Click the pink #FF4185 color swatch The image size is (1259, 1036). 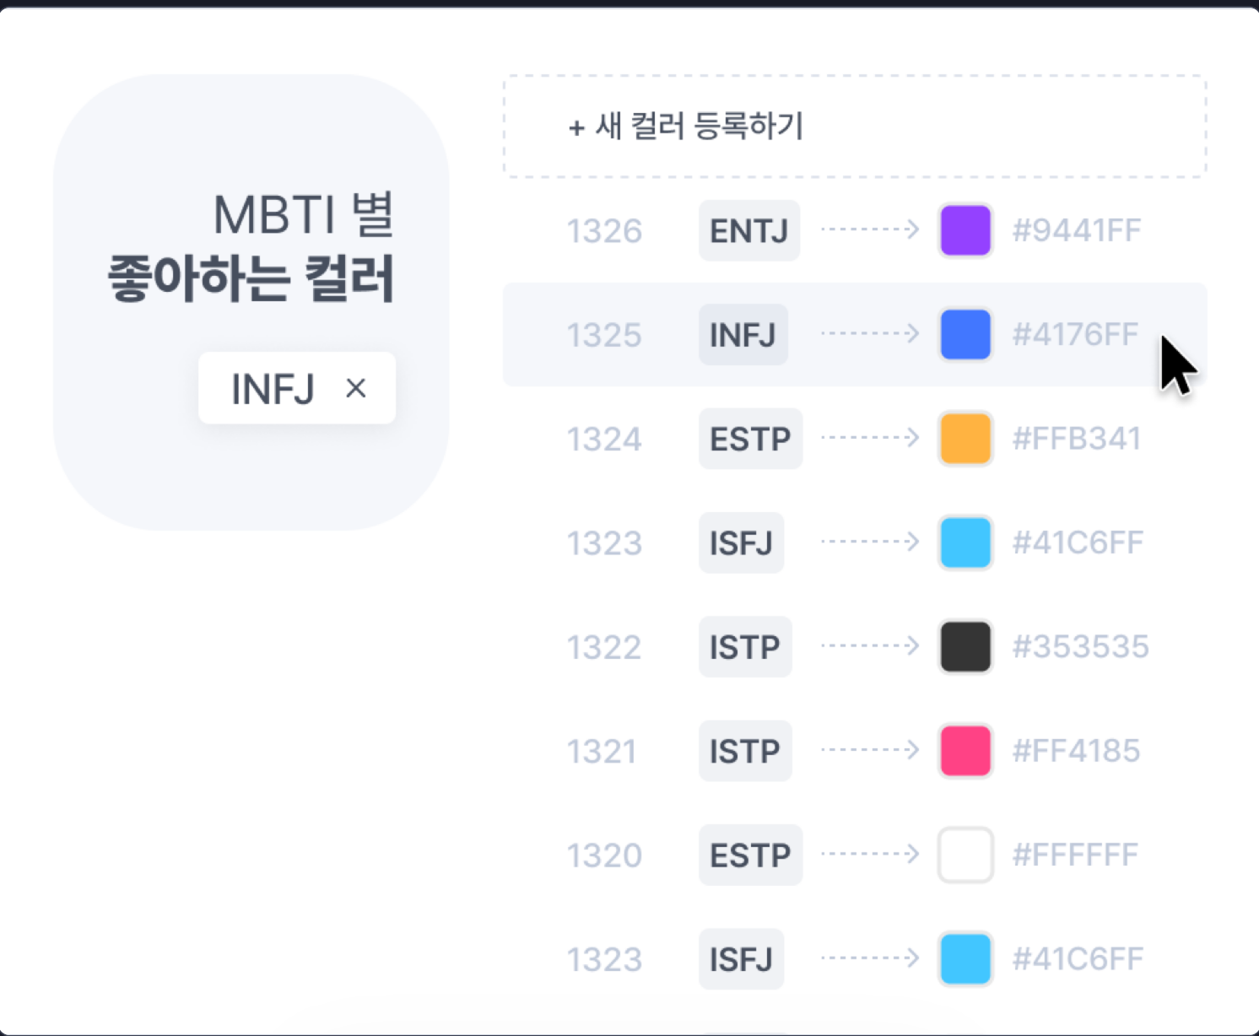[965, 751]
